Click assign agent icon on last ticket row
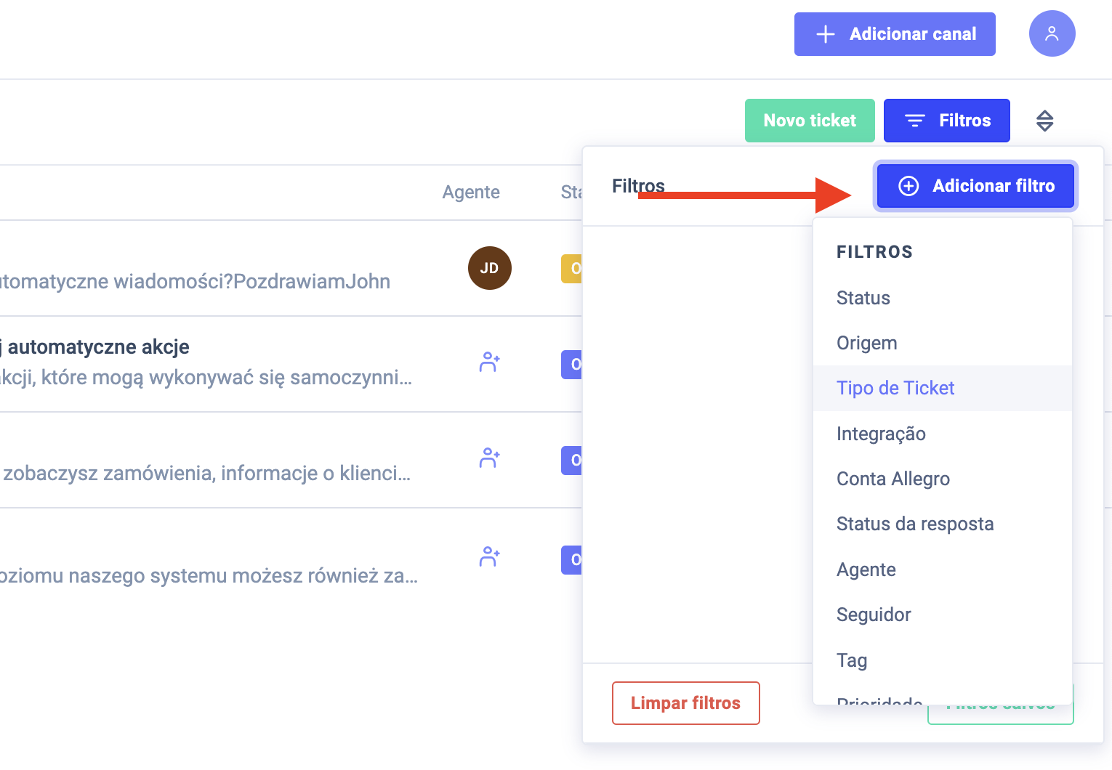Screen dimensions: 1112x770 (489, 556)
